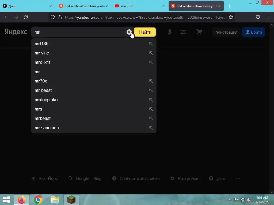Click the Нью-Йорк location link
Viewport: 274px width, 205px height.
[x=48, y=179]
